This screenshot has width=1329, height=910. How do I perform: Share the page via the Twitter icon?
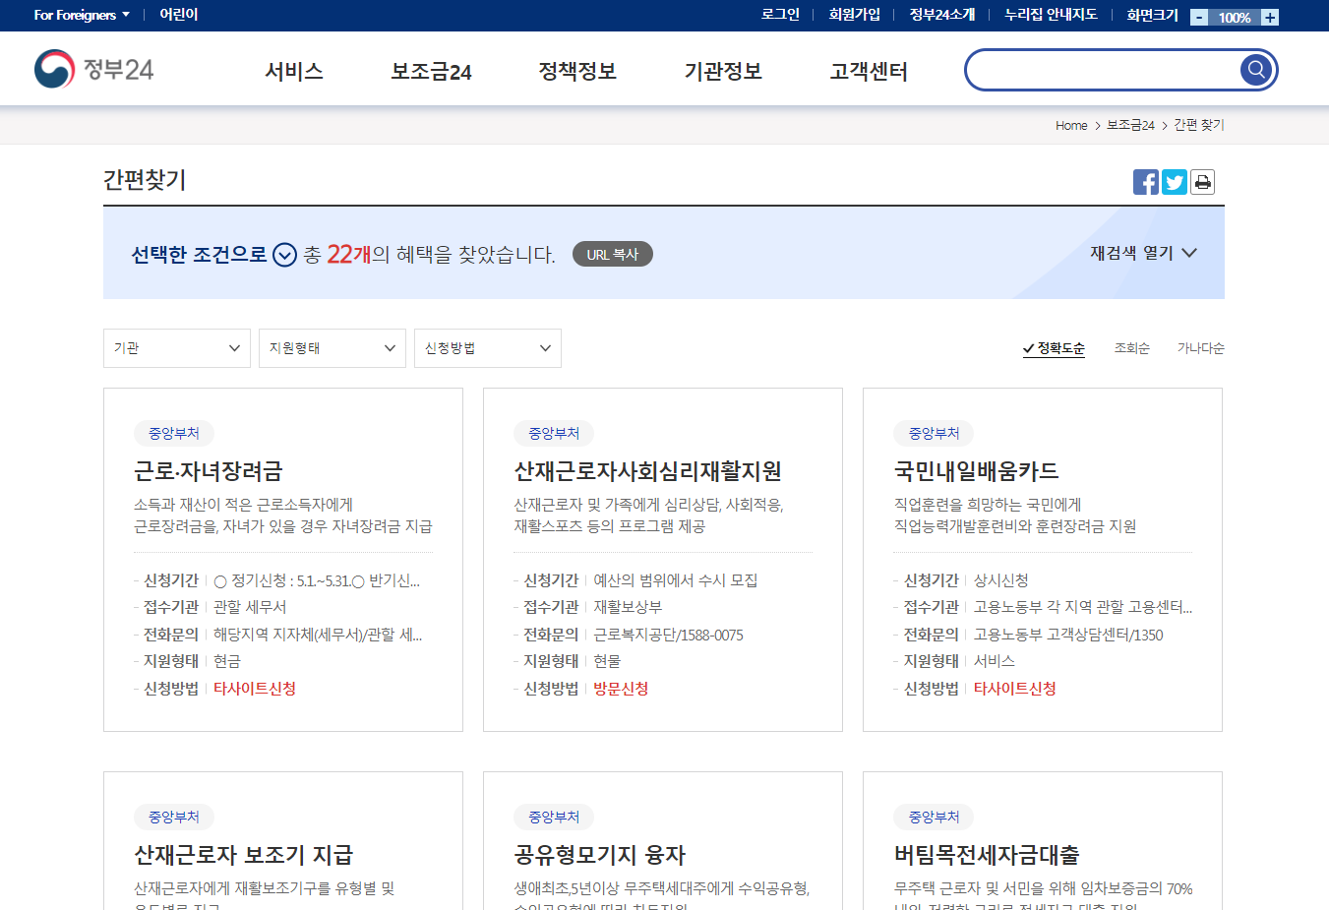point(1174,181)
